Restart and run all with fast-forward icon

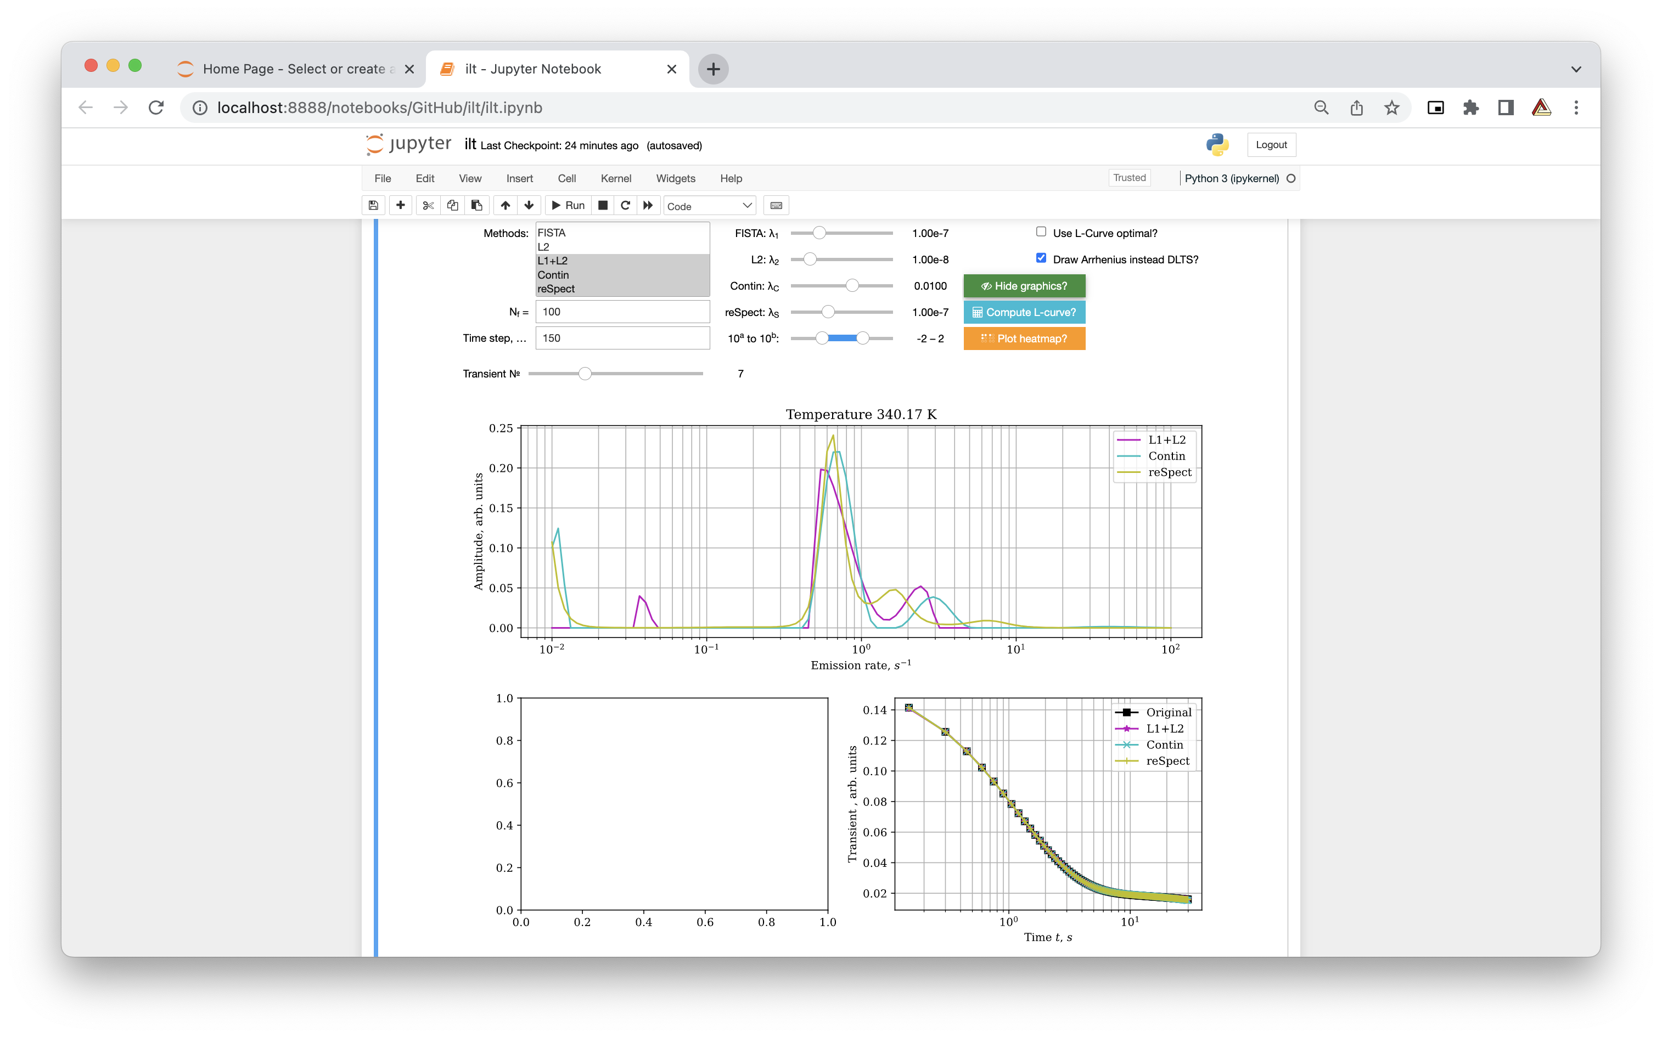coord(648,205)
